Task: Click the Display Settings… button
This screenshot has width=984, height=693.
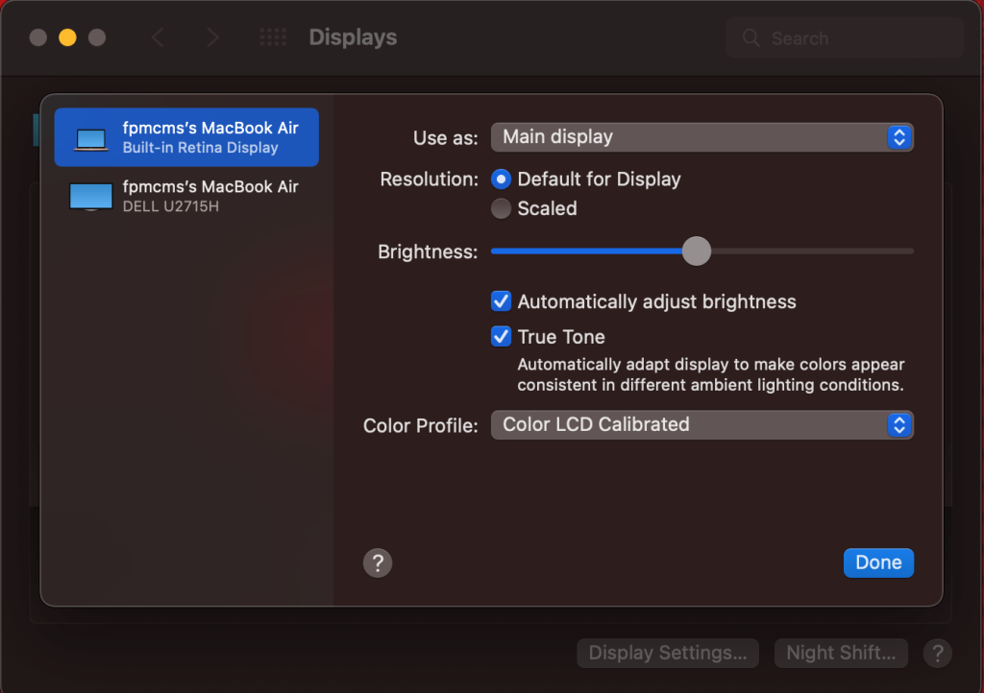Action: 668,653
